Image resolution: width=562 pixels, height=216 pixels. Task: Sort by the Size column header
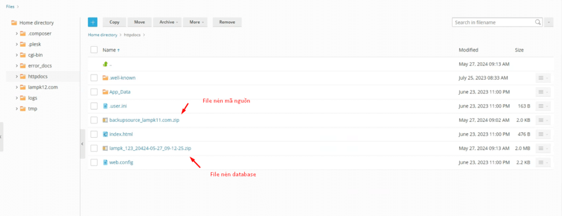(x=519, y=50)
